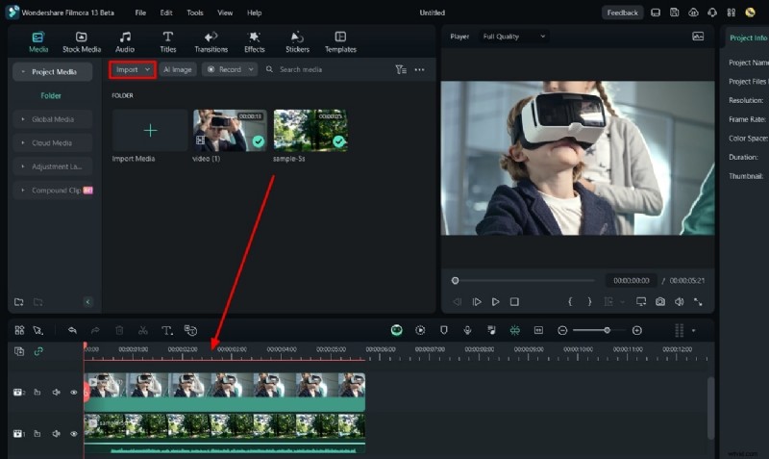Collapse the media sidebar panel arrow
Screen dimensions: 769x459
point(87,302)
